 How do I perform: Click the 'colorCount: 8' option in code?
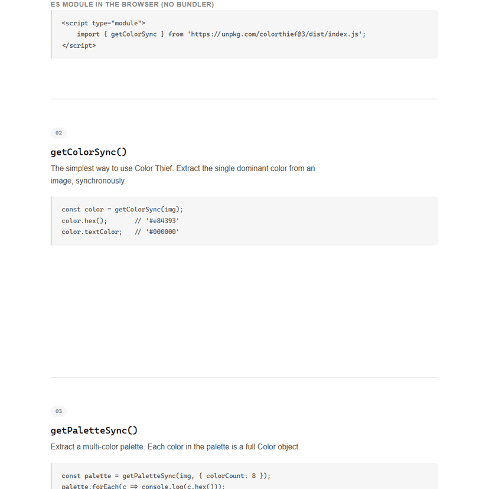[231, 476]
